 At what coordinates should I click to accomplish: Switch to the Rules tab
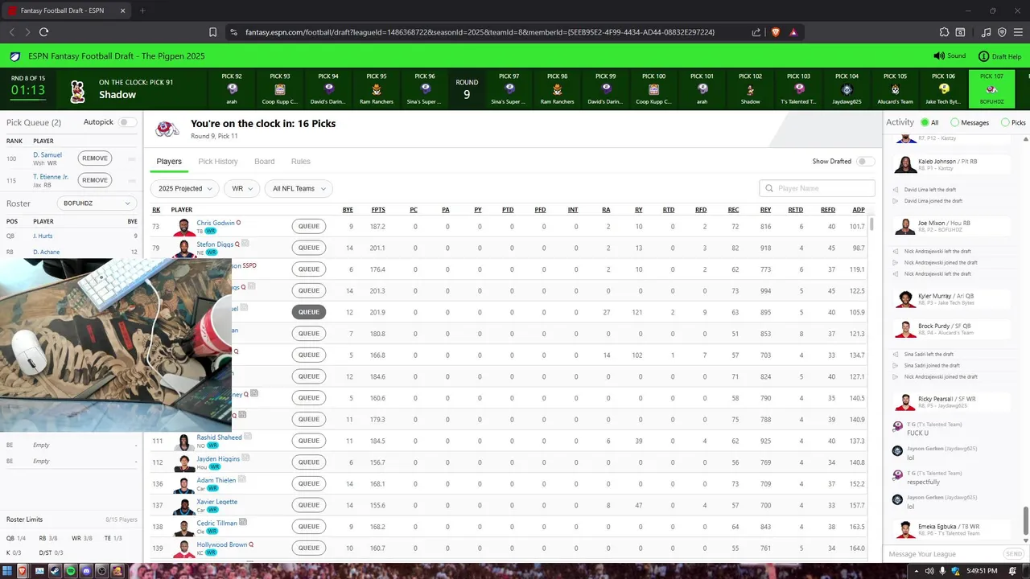pos(301,162)
